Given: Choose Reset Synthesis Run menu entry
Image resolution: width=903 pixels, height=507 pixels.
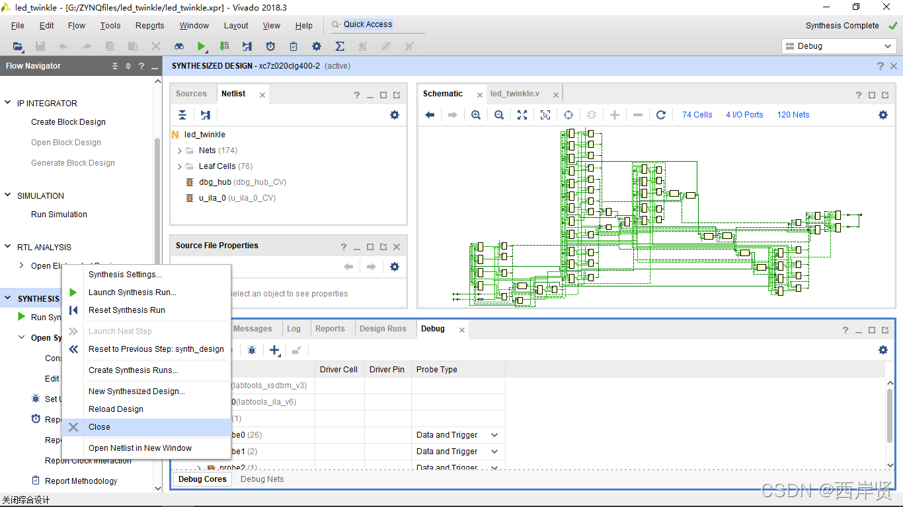Looking at the screenshot, I should 146,310.
